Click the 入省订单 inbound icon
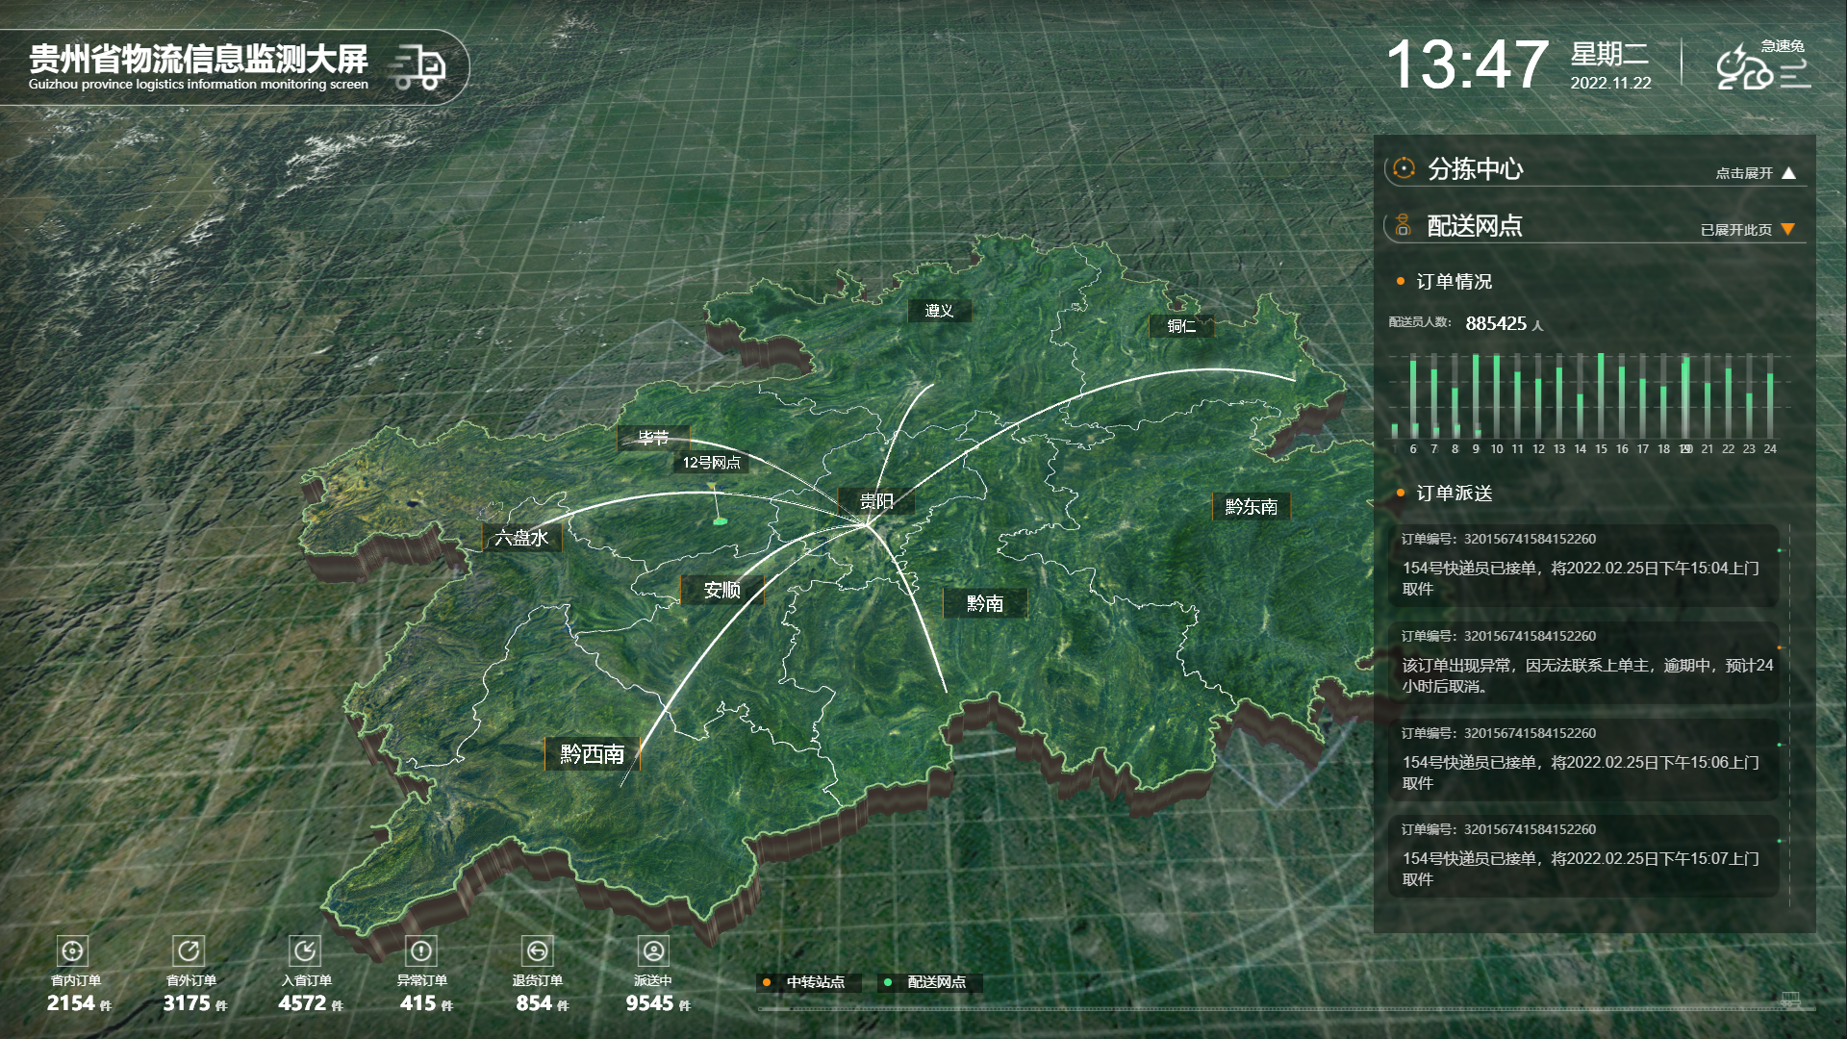This screenshot has width=1847, height=1039. [305, 951]
